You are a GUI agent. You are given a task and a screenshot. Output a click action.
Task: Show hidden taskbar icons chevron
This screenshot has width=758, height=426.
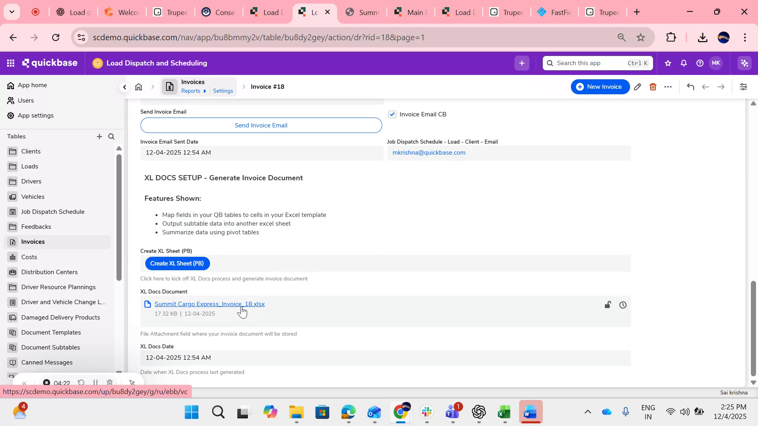[588, 412]
